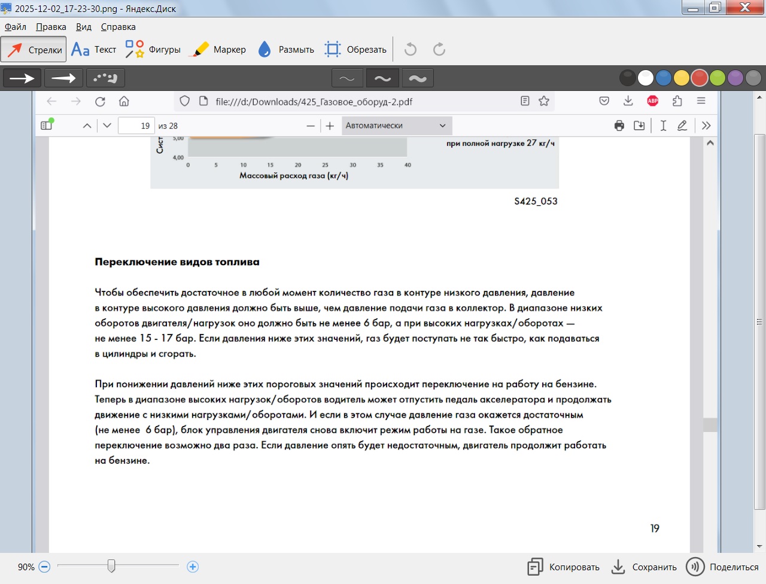The width and height of the screenshot is (766, 584).
Task: Open the Файл menu
Action: (x=16, y=27)
